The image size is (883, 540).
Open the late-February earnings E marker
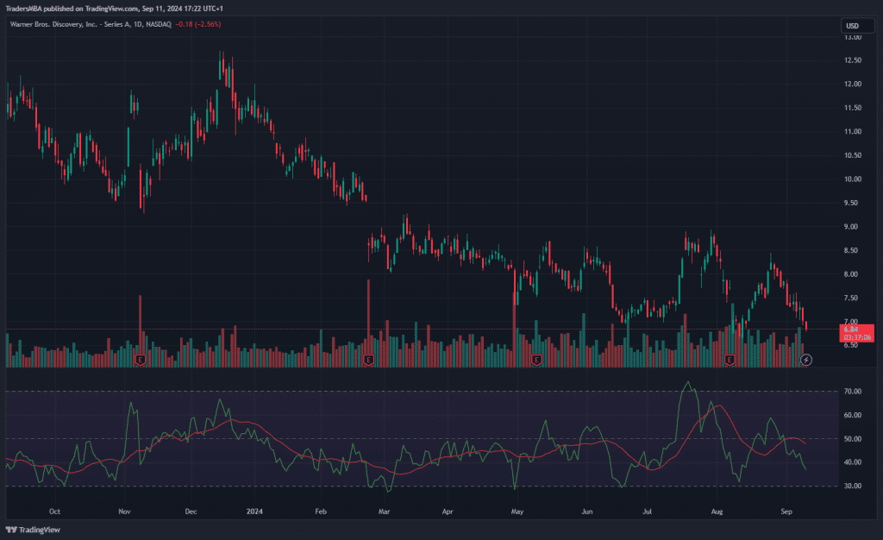(369, 358)
